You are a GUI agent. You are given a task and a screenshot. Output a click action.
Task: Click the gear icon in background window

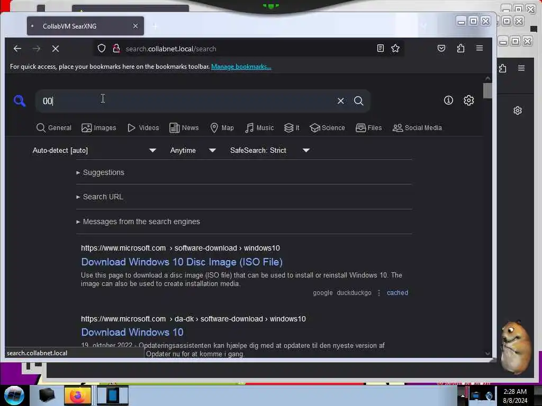point(518,110)
